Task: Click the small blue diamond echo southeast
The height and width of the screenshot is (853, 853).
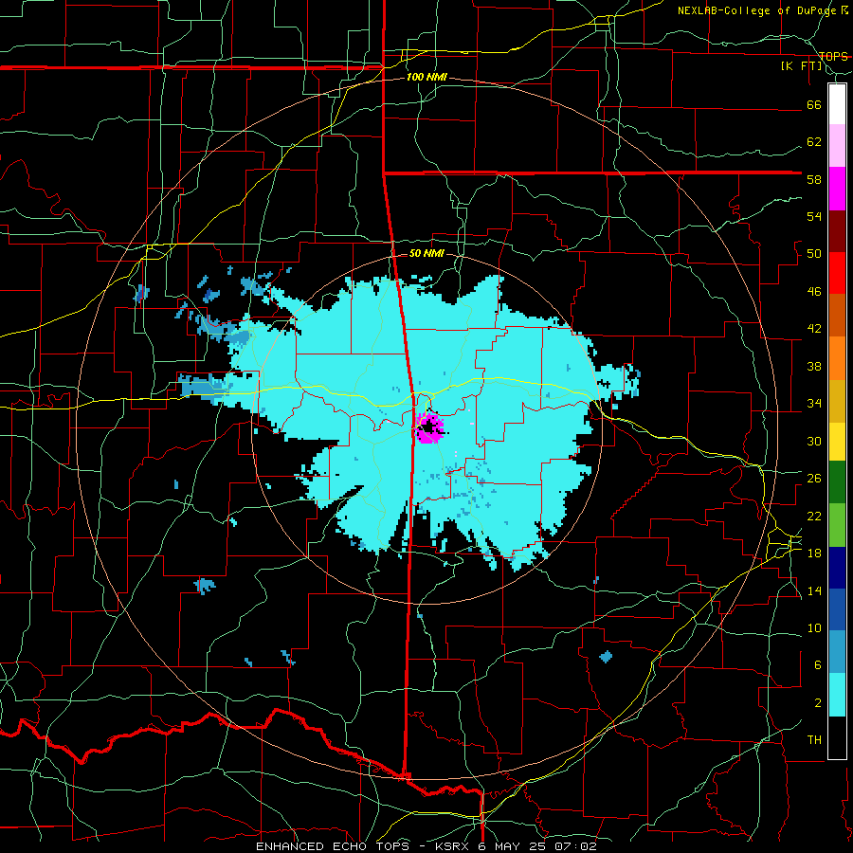Action: tap(606, 657)
